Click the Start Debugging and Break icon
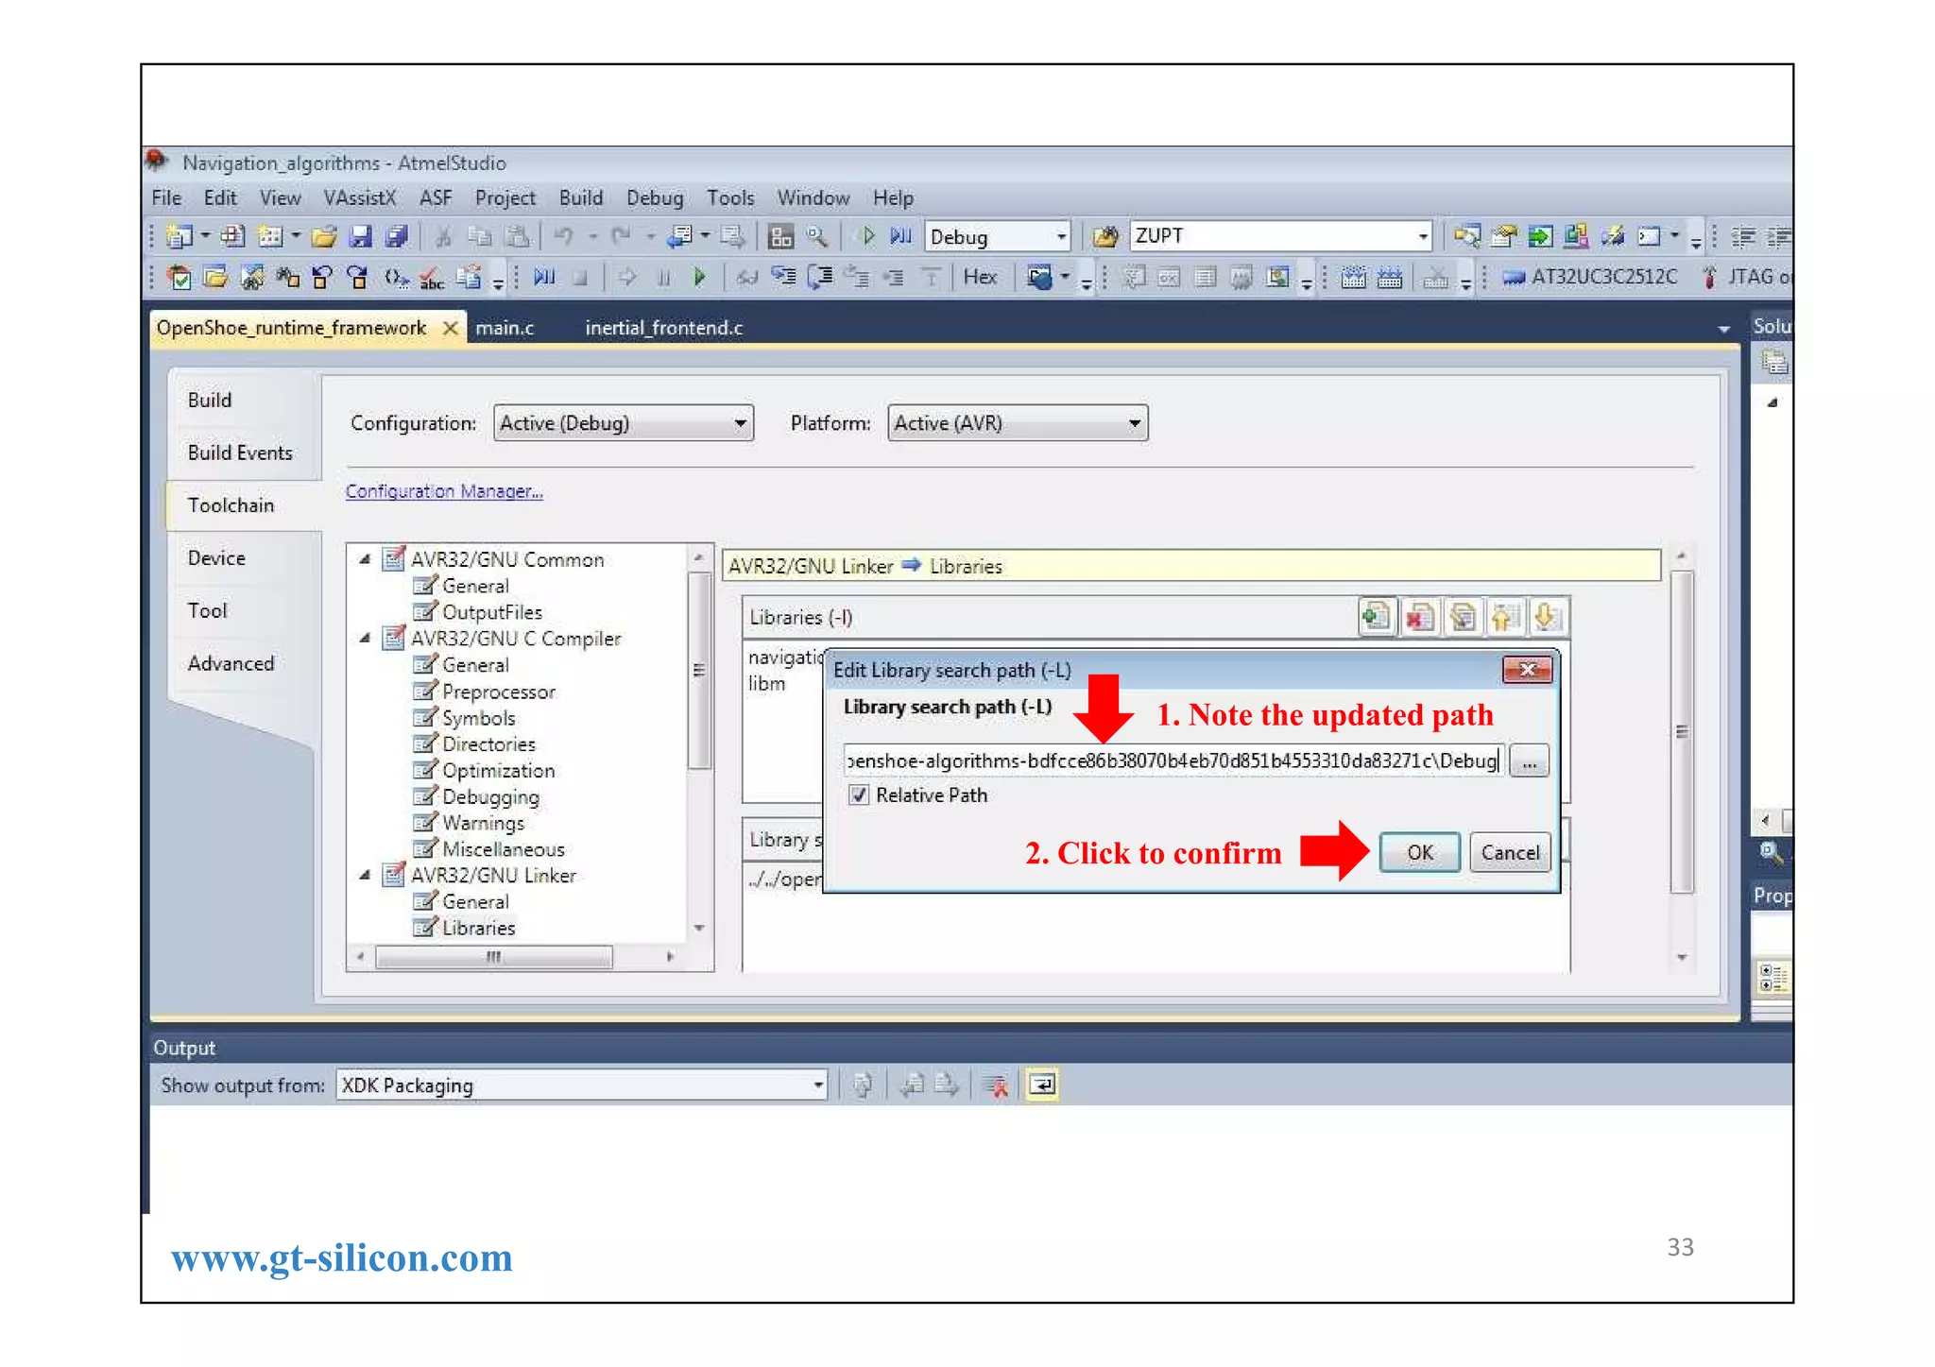The image size is (1935, 1367). [900, 236]
